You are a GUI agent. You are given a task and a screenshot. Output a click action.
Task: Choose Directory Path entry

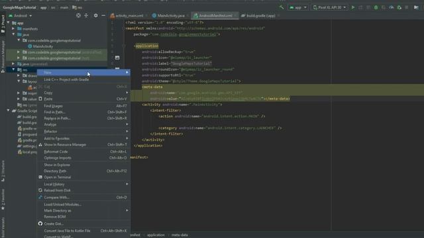point(83,171)
